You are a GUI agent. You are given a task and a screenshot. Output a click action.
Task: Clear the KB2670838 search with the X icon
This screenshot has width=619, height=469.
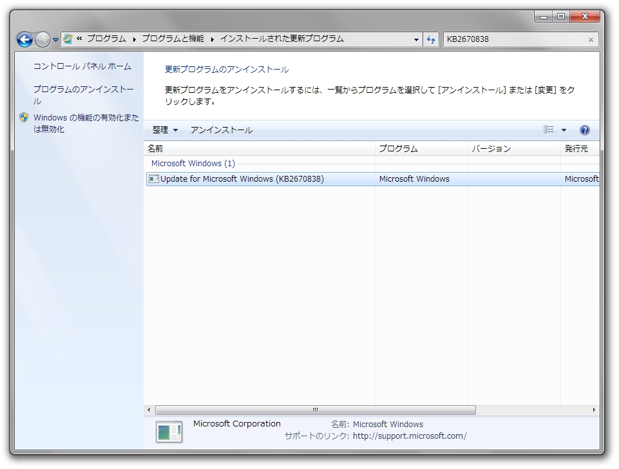pyautogui.click(x=591, y=39)
